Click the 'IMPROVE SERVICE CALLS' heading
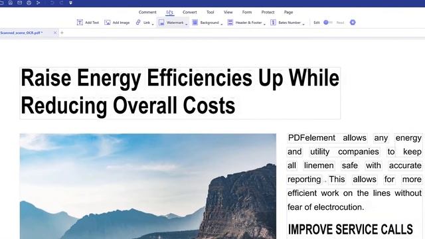This screenshot has width=425, height=239. (350, 230)
